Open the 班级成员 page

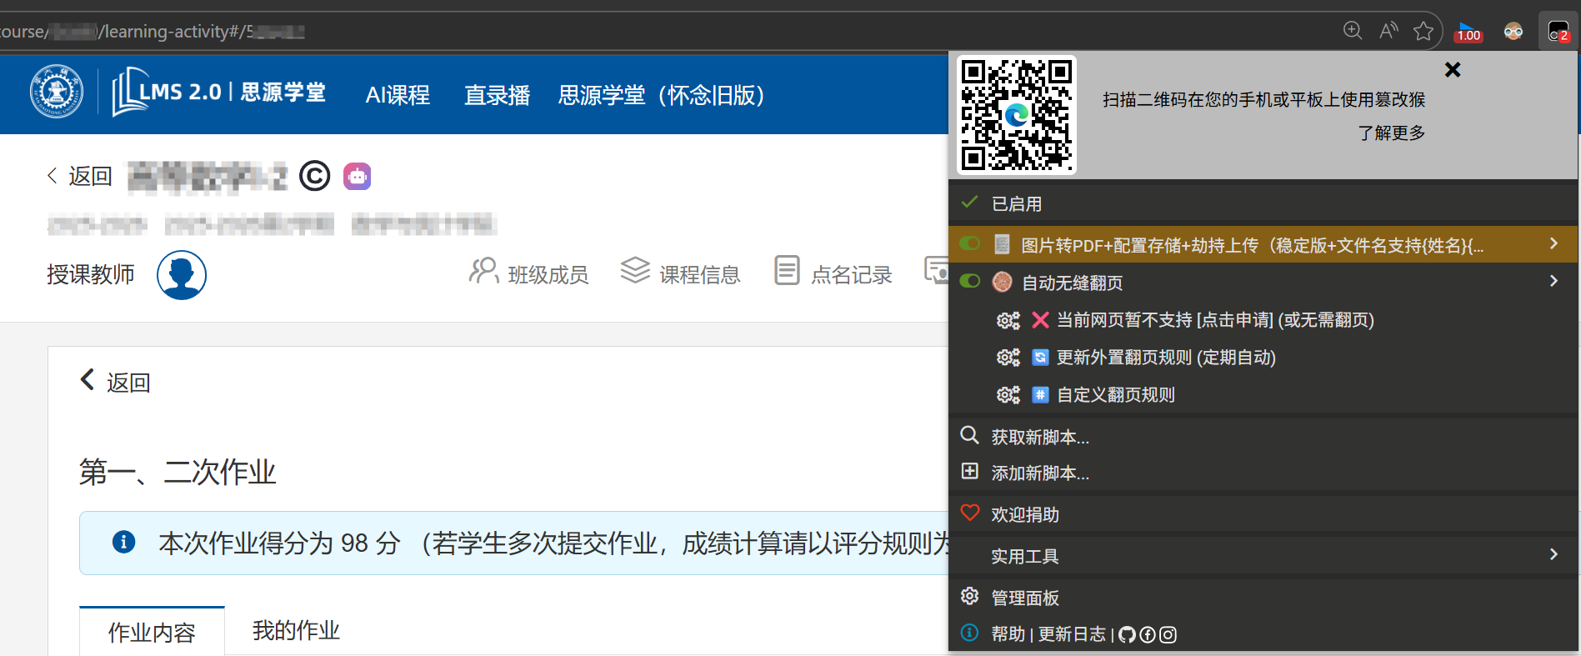click(529, 273)
